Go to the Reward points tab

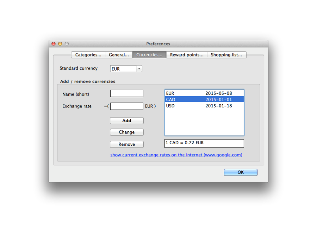[187, 55]
